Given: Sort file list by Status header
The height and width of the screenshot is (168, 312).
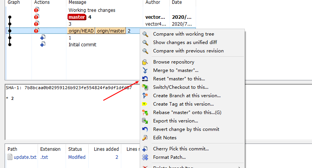Looking at the screenshot, I should (75, 149).
